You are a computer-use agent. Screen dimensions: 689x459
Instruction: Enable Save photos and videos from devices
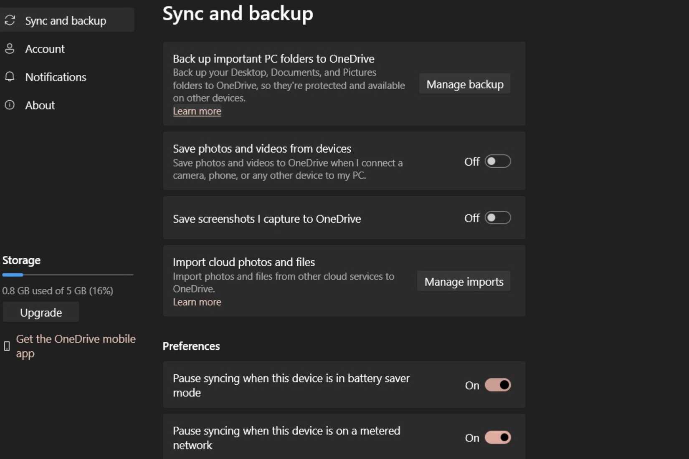coord(498,161)
